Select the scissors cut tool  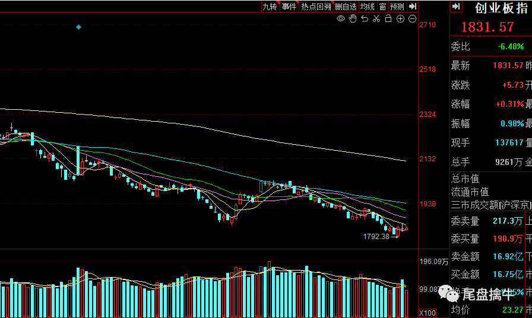click(376, 19)
